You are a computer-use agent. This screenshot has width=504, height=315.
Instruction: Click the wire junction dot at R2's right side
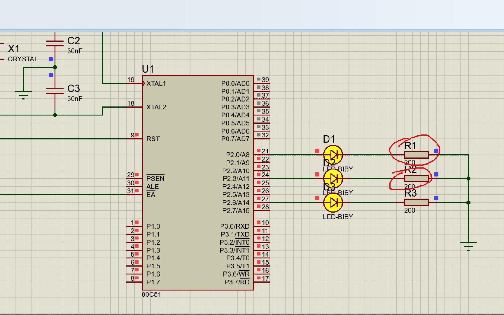pos(468,178)
